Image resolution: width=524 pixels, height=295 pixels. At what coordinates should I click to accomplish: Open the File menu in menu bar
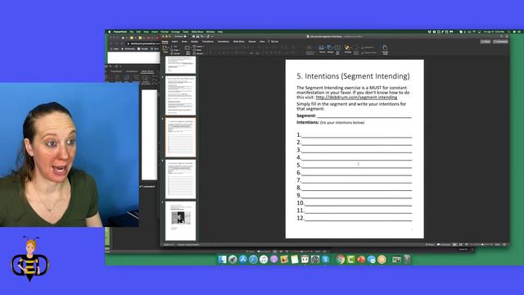(132, 32)
